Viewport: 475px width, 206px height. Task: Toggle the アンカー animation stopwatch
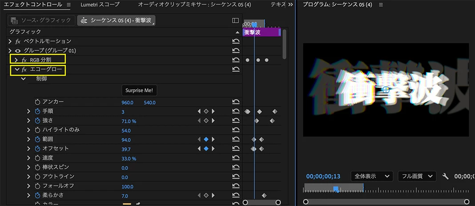coord(37,102)
